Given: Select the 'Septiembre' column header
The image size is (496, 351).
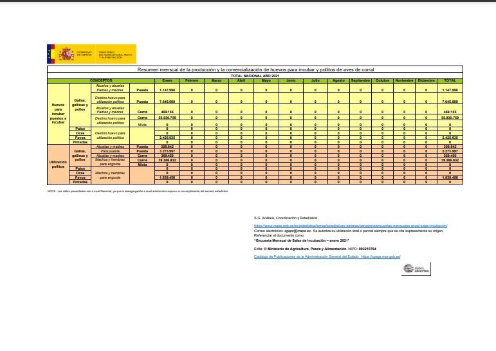Looking at the screenshot, I should [360, 80].
